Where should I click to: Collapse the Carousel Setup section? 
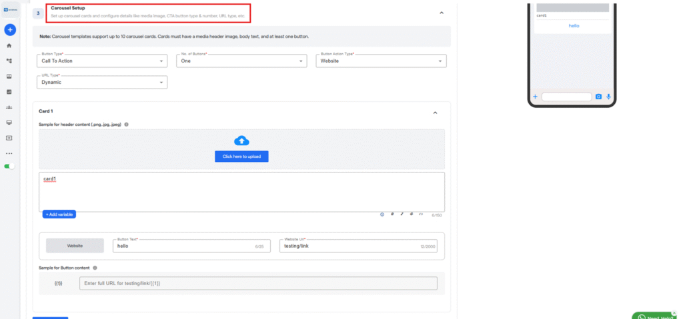click(x=441, y=13)
